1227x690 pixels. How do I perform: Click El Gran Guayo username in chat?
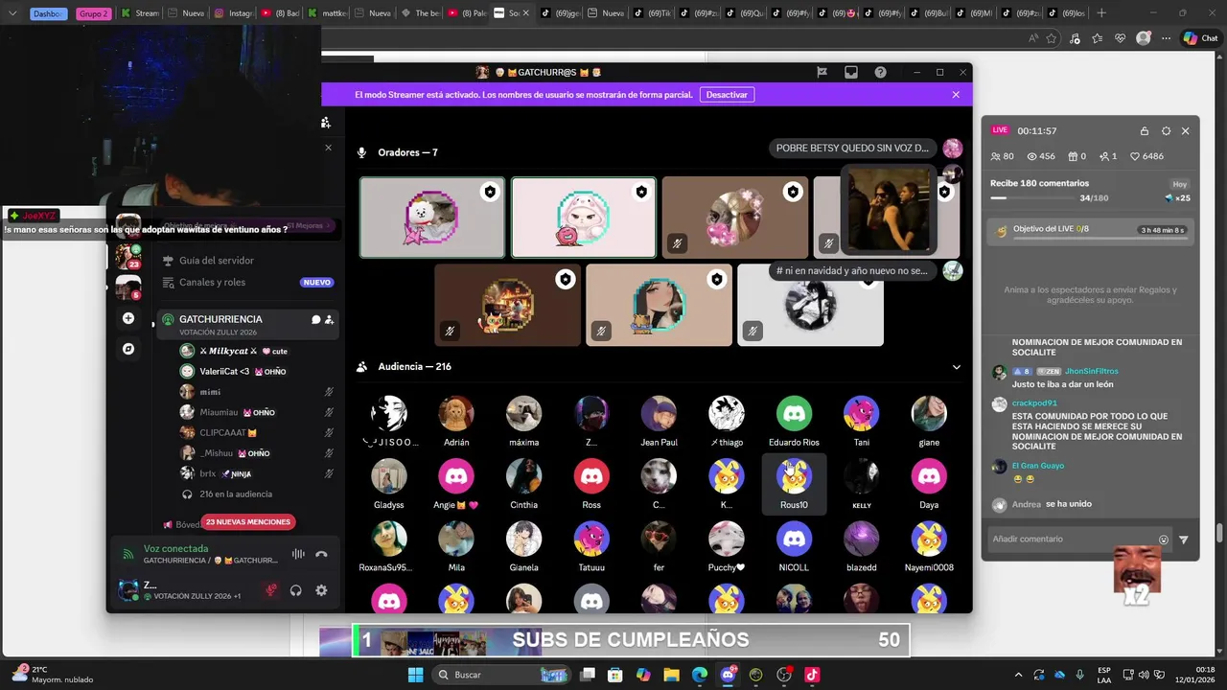click(1038, 466)
